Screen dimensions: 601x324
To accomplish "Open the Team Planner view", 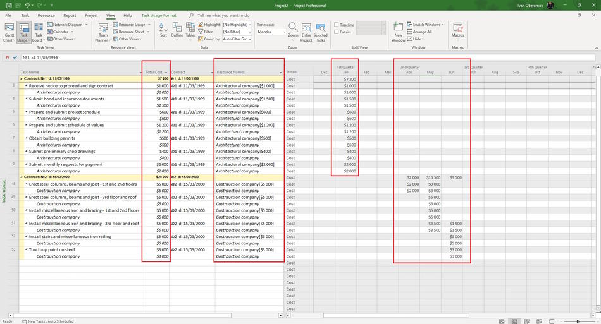I will 103,32.
